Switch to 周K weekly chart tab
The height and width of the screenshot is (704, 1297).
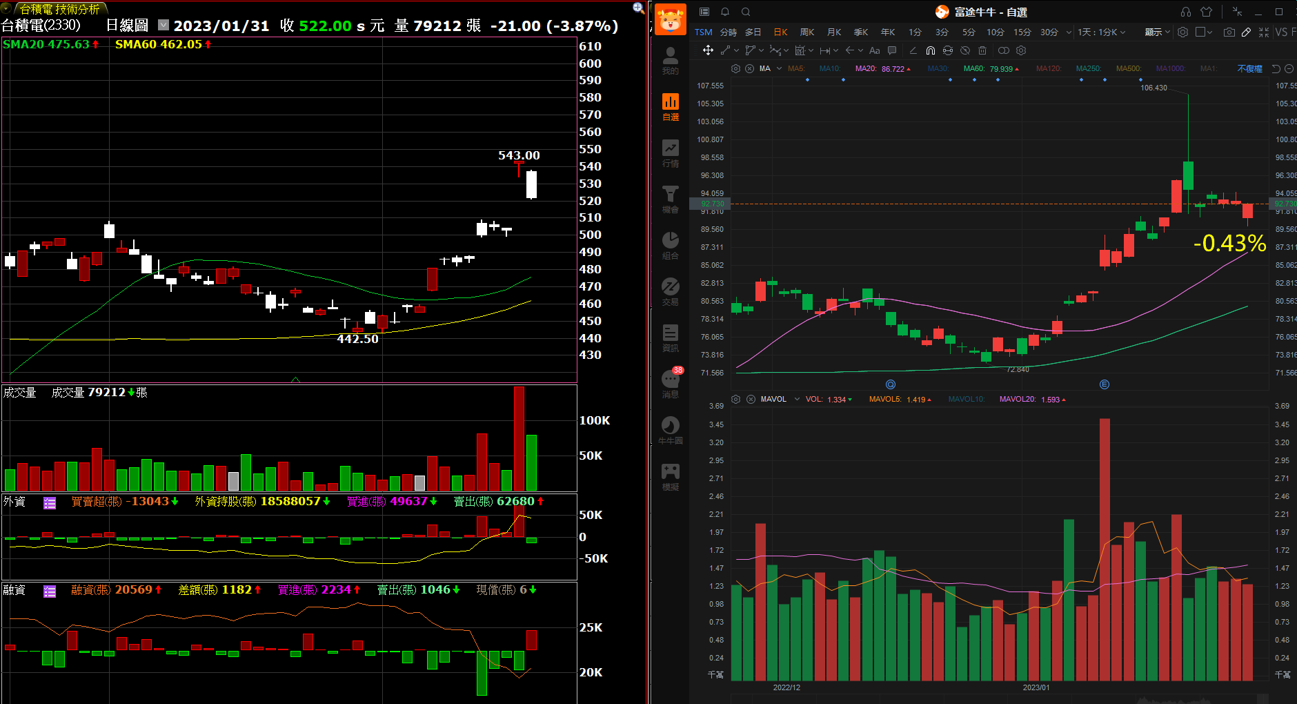(x=807, y=32)
